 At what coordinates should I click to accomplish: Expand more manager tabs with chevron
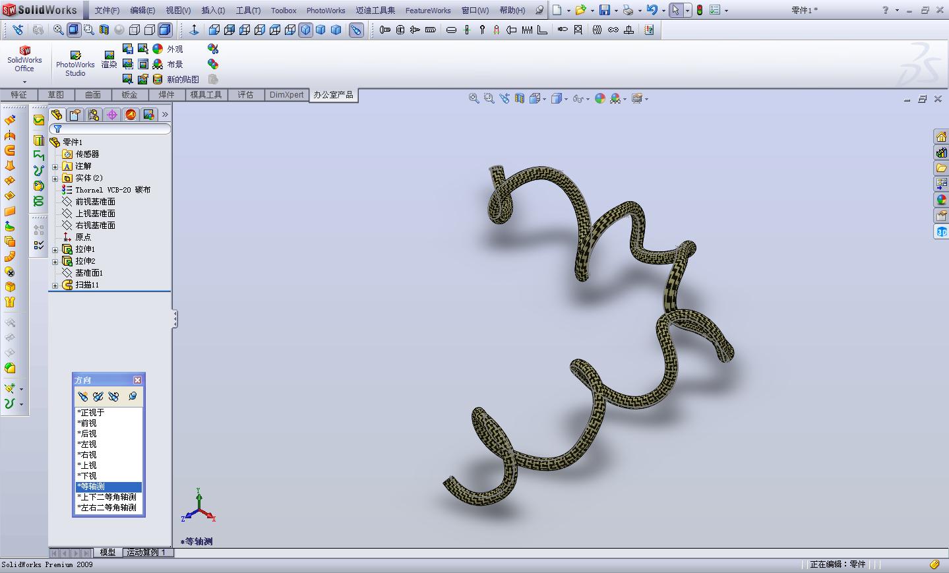165,115
